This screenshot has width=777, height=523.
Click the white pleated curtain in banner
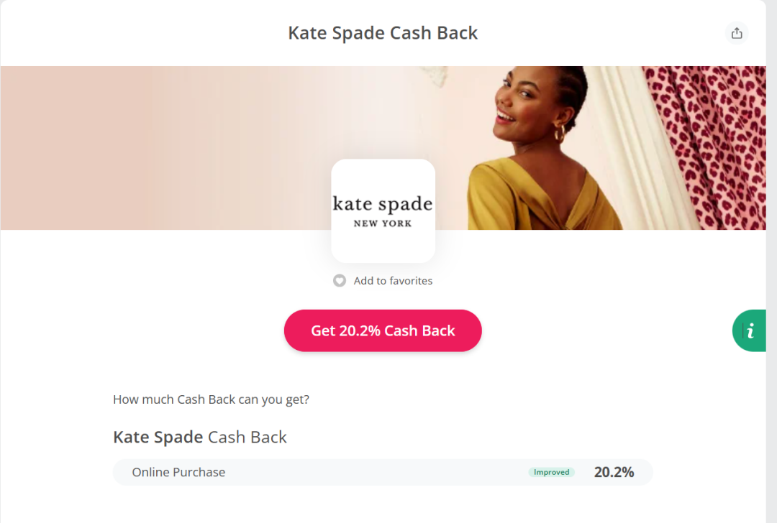633,144
